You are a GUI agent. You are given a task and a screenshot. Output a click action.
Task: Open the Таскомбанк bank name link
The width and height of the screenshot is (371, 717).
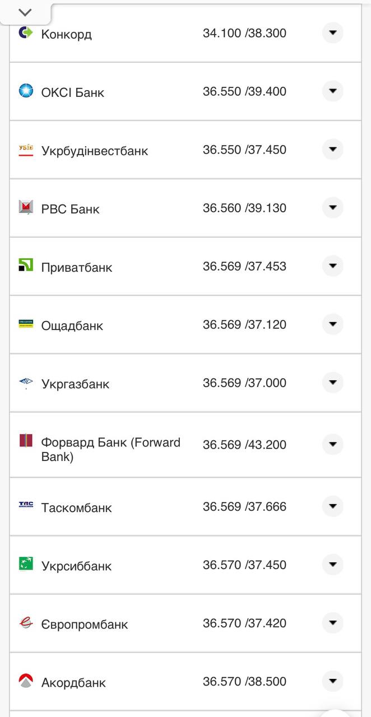[x=76, y=508]
